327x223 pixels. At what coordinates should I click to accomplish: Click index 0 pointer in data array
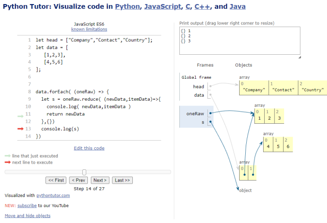coord(244,174)
